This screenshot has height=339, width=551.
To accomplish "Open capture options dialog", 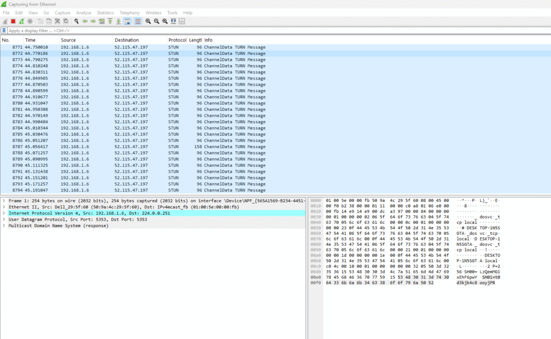I will (x=30, y=21).
